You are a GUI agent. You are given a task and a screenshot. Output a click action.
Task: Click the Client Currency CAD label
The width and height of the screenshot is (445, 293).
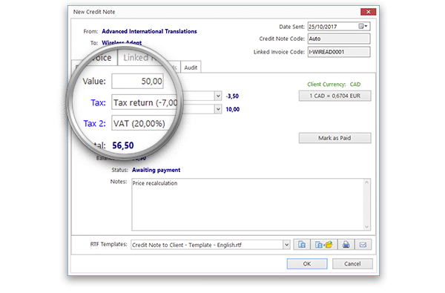334,85
